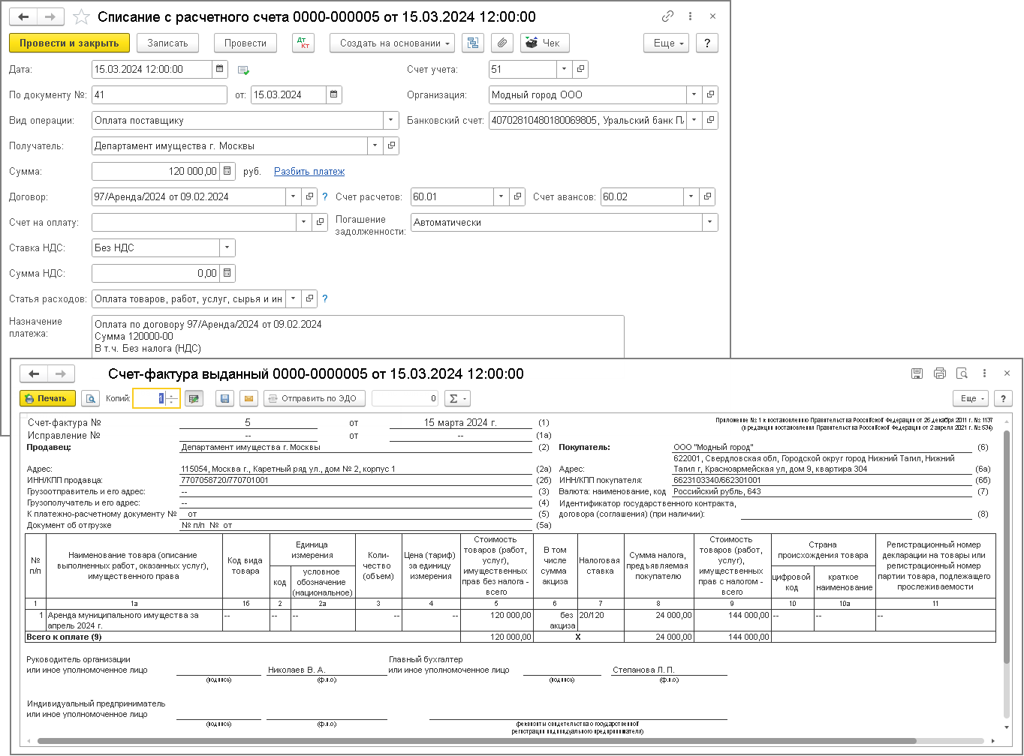Open calculator for the Сумма НДС field
The width and height of the screenshot is (1024, 756).
click(227, 274)
